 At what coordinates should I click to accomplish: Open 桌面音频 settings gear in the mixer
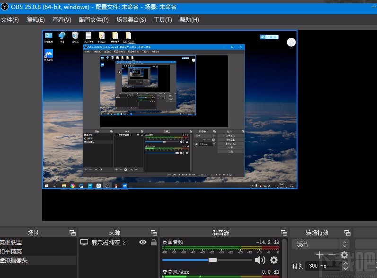[274, 260]
